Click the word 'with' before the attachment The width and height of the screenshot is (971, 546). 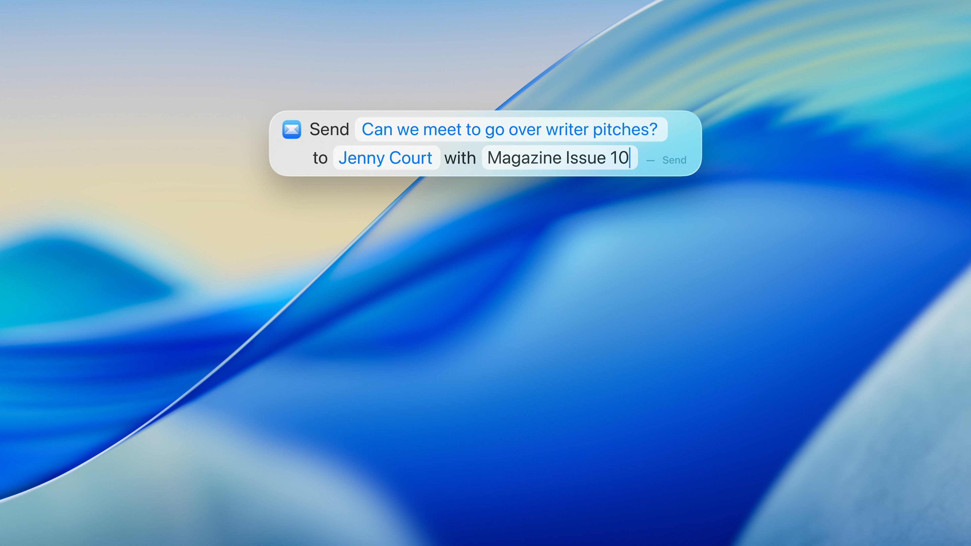click(460, 158)
